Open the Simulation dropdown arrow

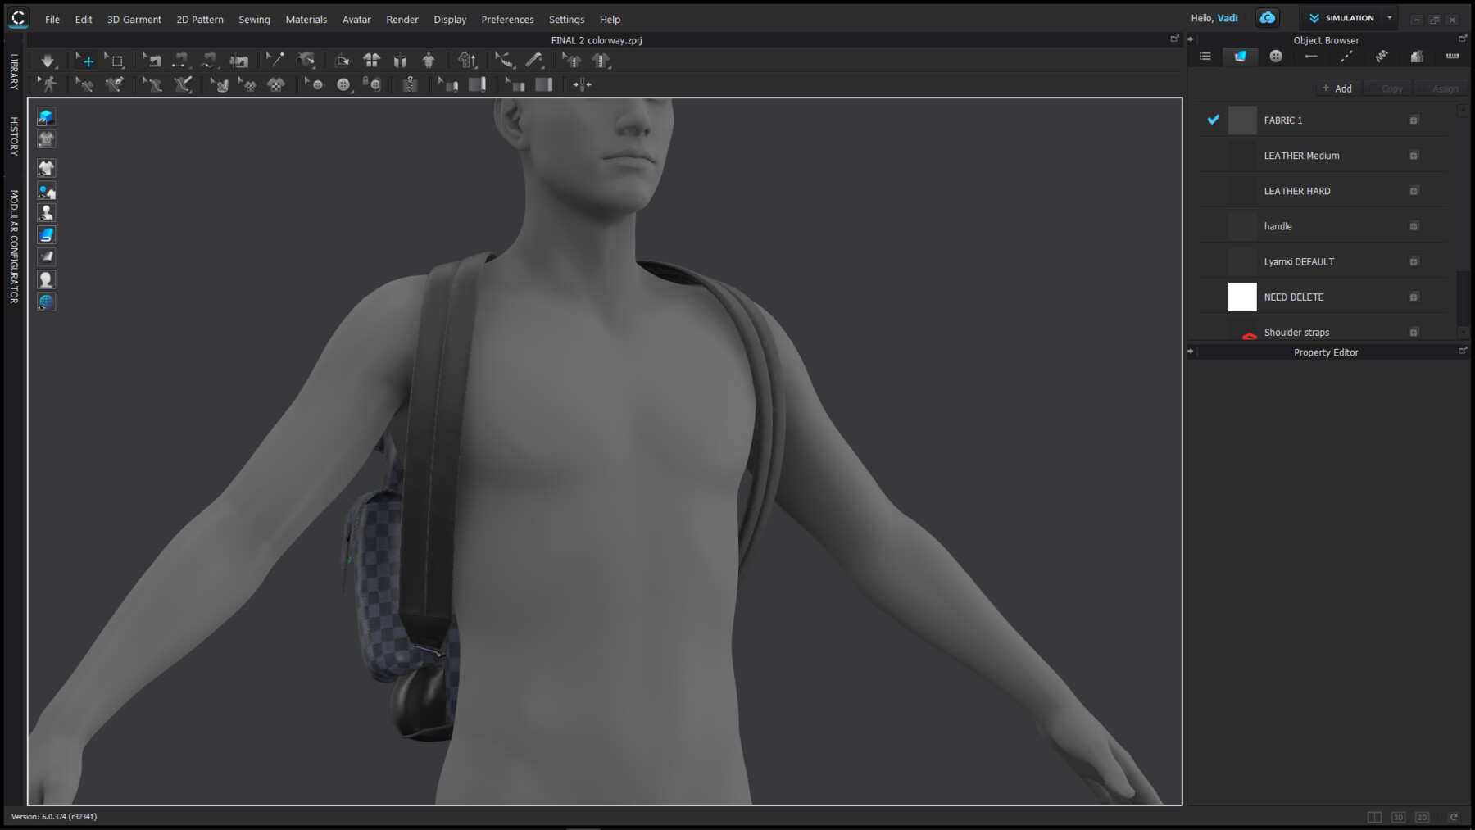[1390, 17]
